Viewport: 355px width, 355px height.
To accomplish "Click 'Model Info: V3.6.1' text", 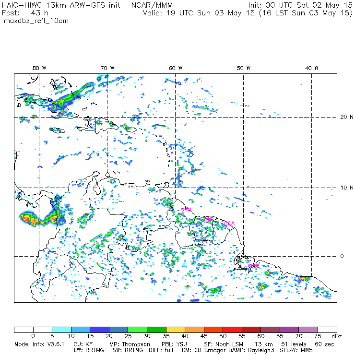I will (x=39, y=344).
